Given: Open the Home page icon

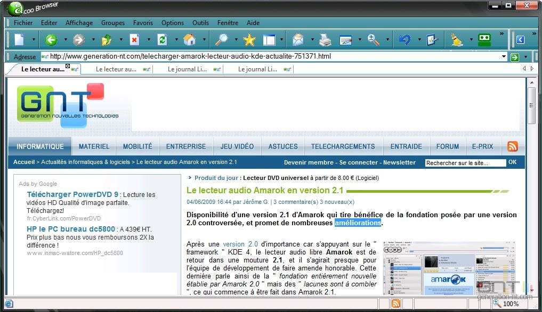Looking at the screenshot, I should pos(189,40).
